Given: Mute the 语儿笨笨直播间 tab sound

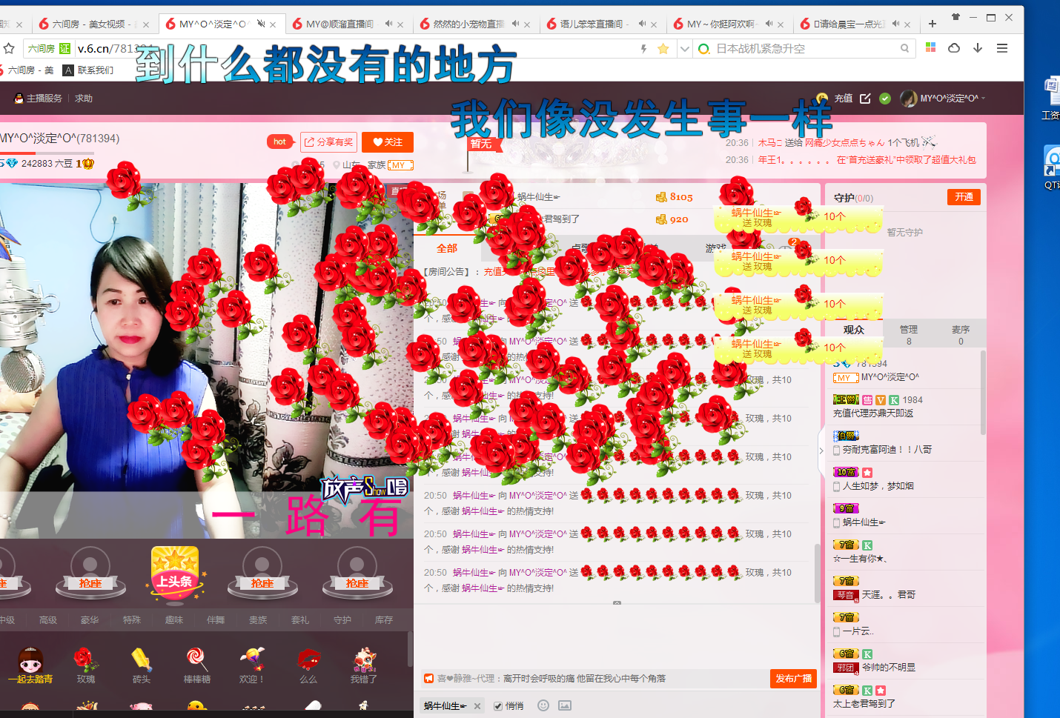Looking at the screenshot, I should (x=642, y=24).
